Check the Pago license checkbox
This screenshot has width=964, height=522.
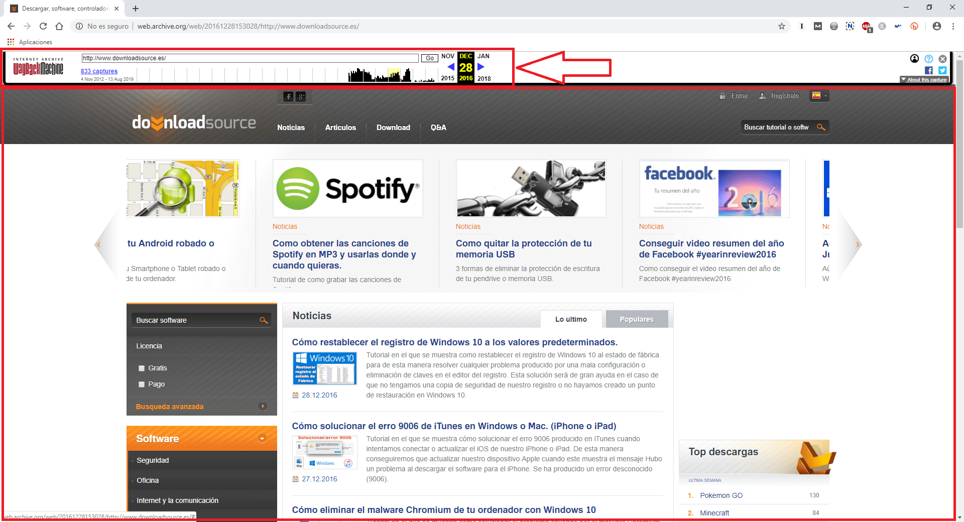(142, 384)
